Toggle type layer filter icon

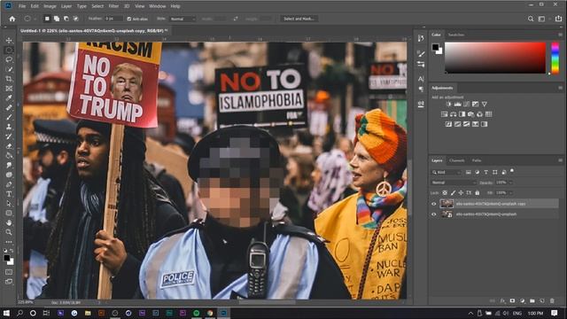coord(486,172)
